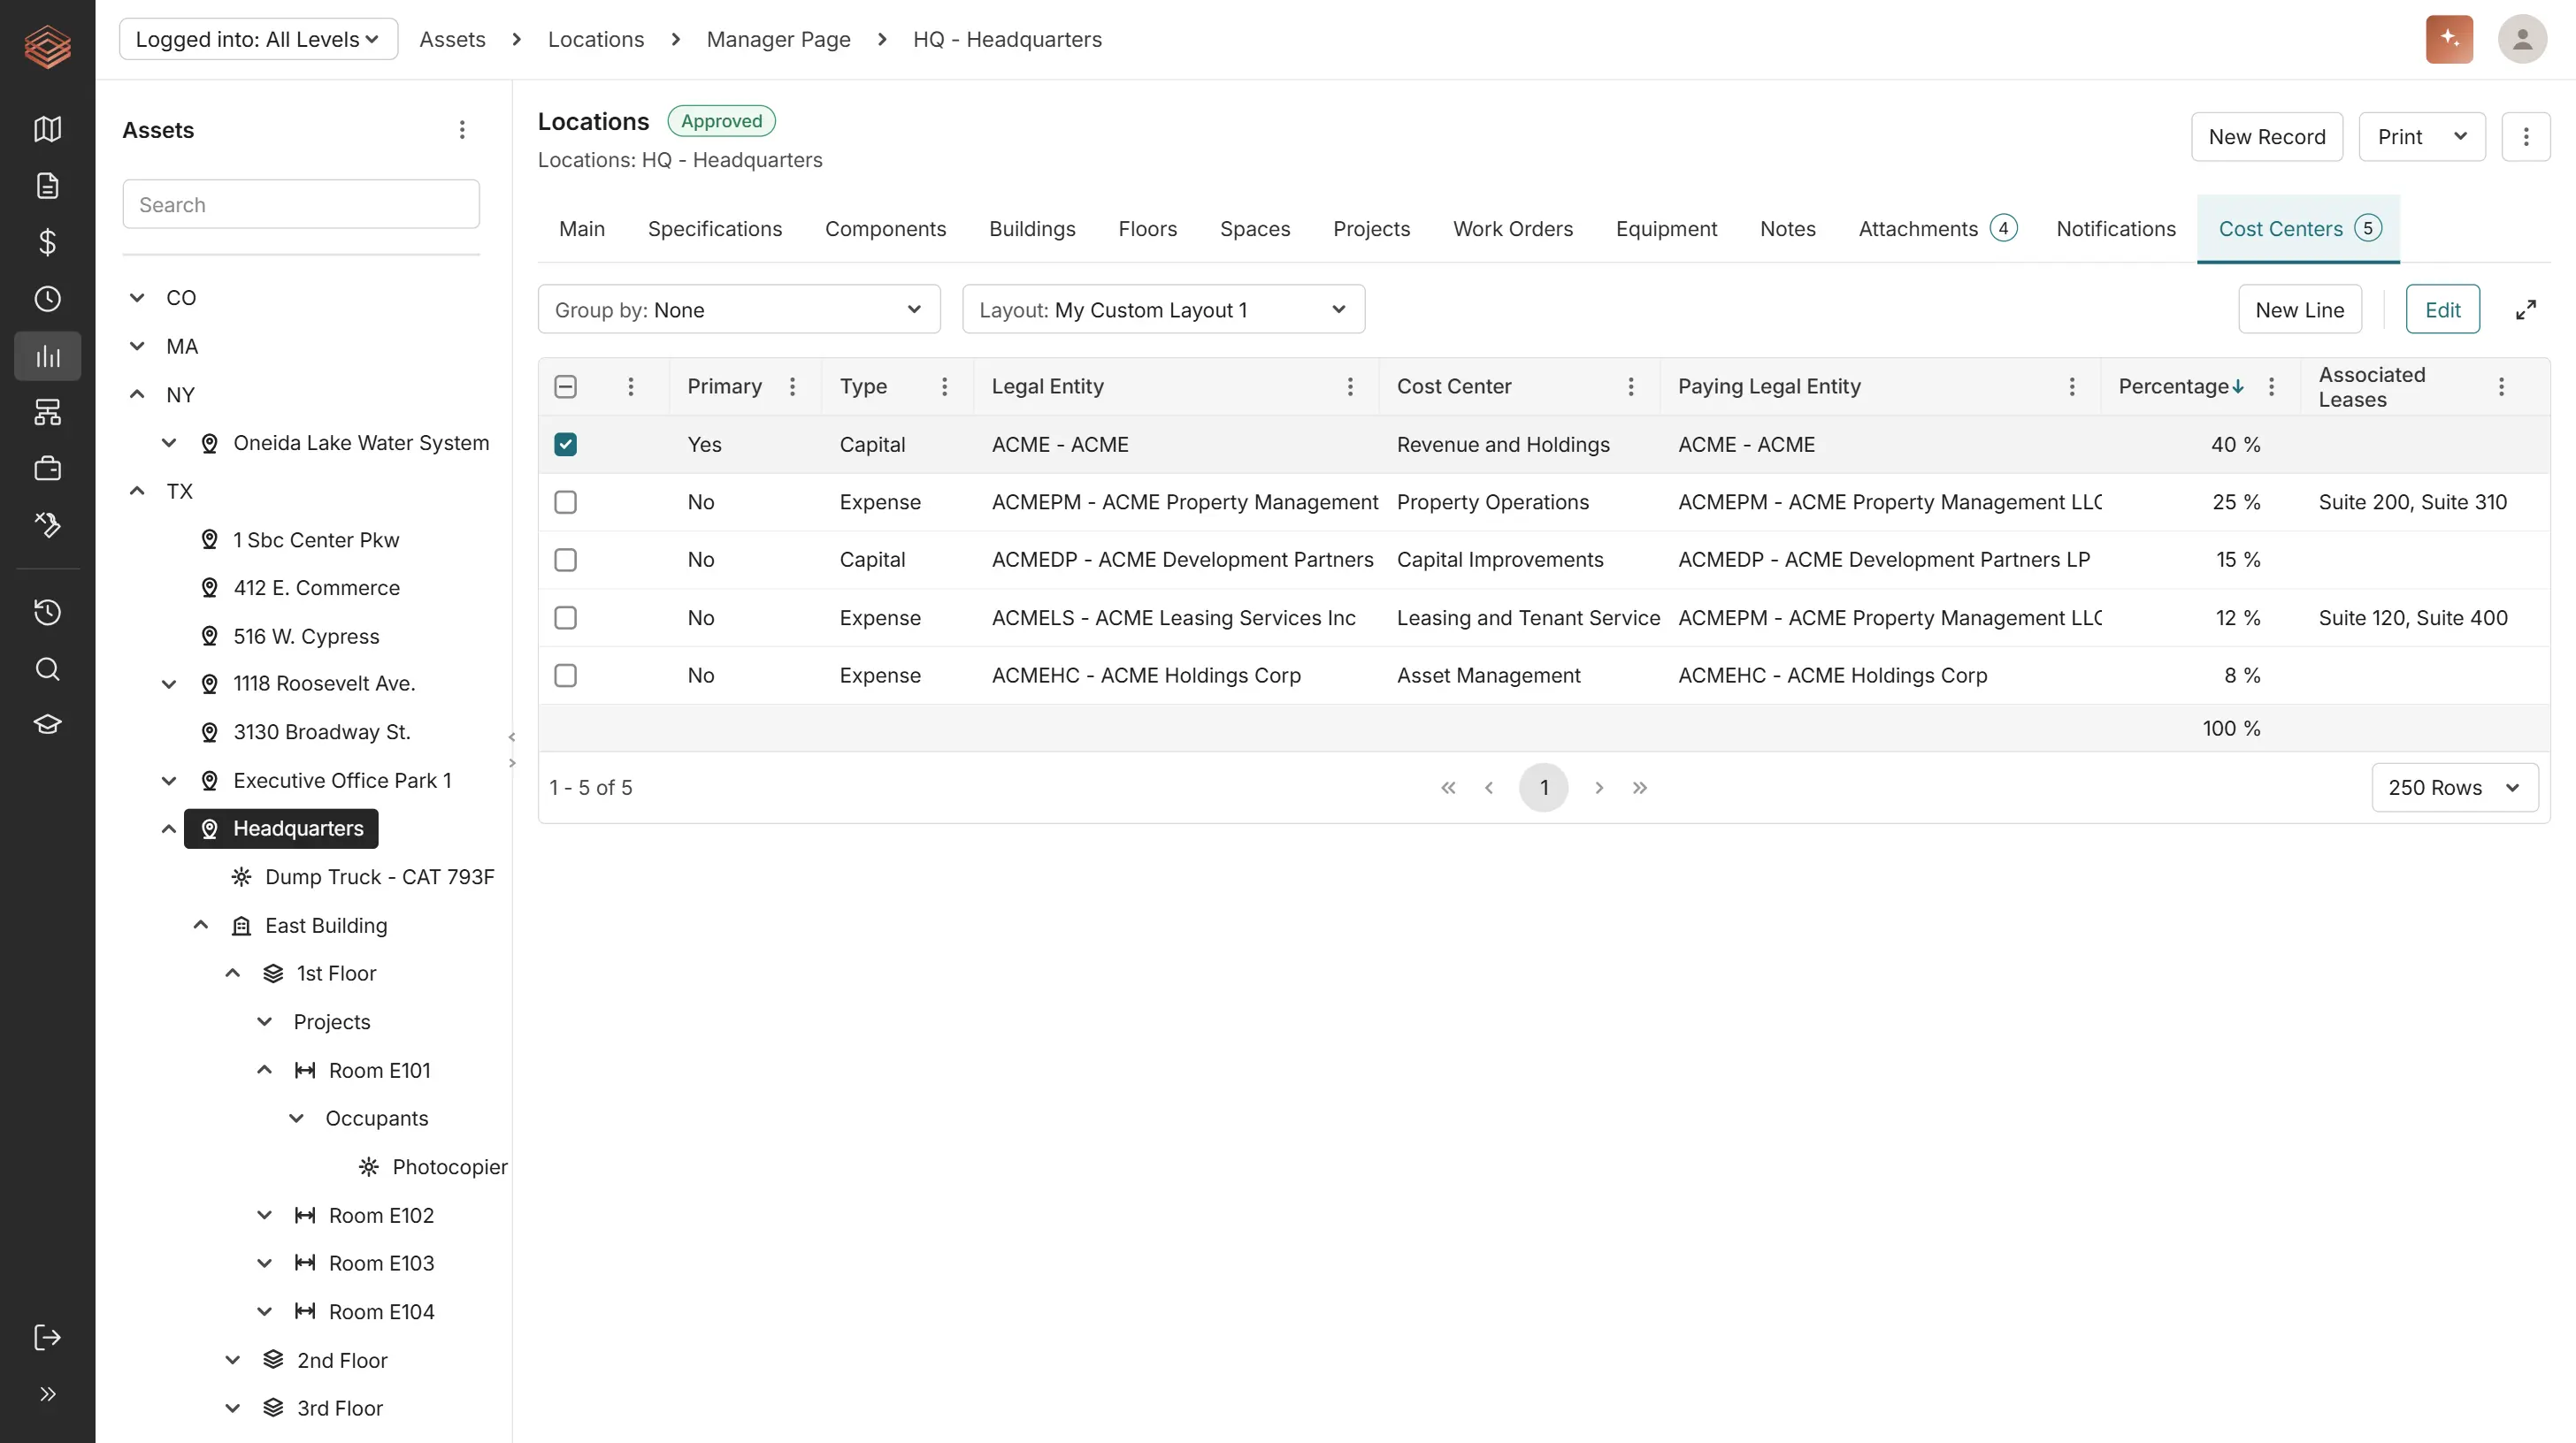Viewport: 2576px width, 1443px height.
Task: Switch to the Specifications tab
Action: pos(714,229)
